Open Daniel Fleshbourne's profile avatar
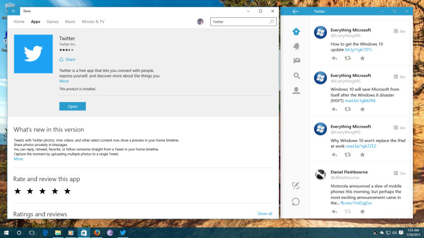 [x=320, y=174]
